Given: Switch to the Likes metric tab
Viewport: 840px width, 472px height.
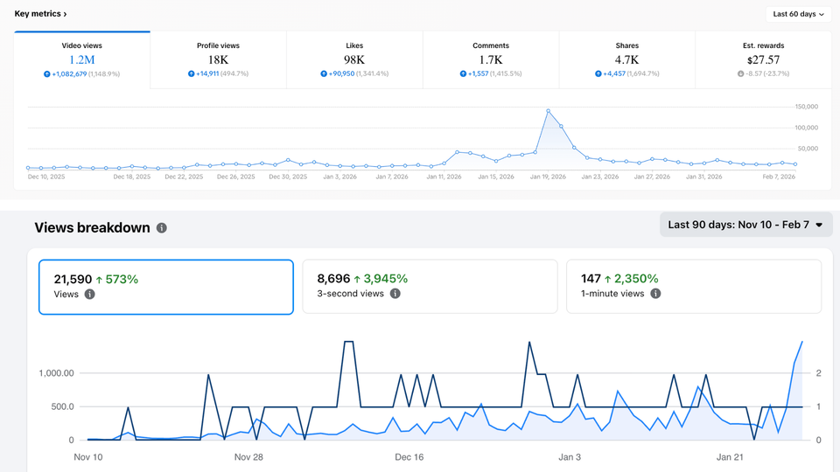Looking at the screenshot, I should coord(354,59).
